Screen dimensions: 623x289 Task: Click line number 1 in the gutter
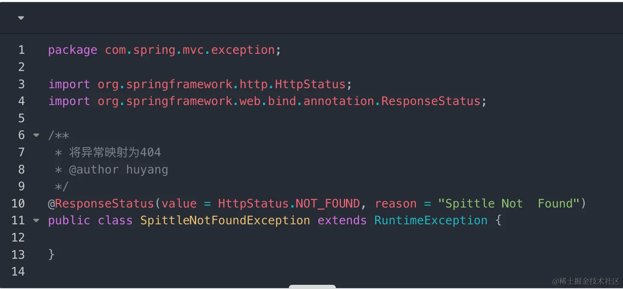click(x=21, y=50)
